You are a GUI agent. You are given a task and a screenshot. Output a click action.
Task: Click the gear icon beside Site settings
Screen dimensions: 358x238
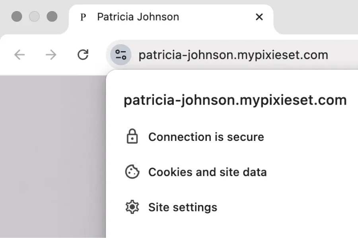click(133, 207)
